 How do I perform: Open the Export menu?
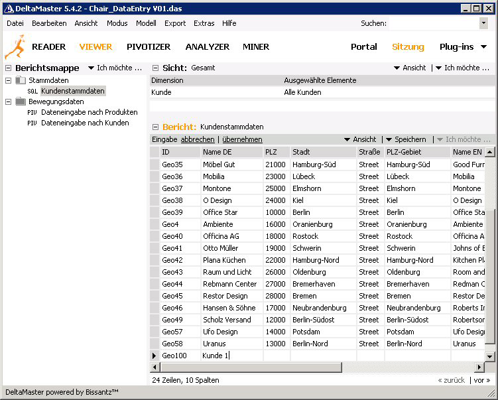click(x=175, y=23)
